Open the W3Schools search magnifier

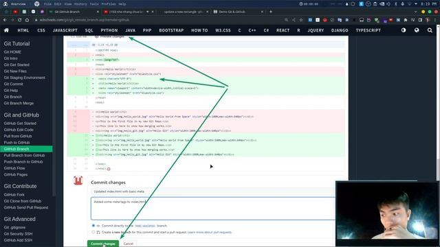tap(430, 30)
